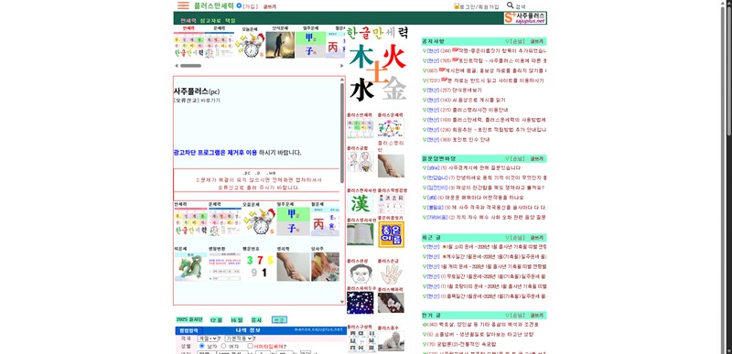Screen dimensions: 732x354
Task: Open the 플러스한자사전 green 漢 icon
Action: tap(360, 203)
